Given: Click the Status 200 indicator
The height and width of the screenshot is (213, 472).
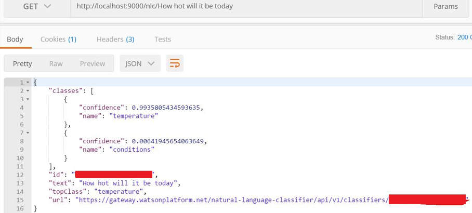Looking at the screenshot, I should click(x=453, y=37).
